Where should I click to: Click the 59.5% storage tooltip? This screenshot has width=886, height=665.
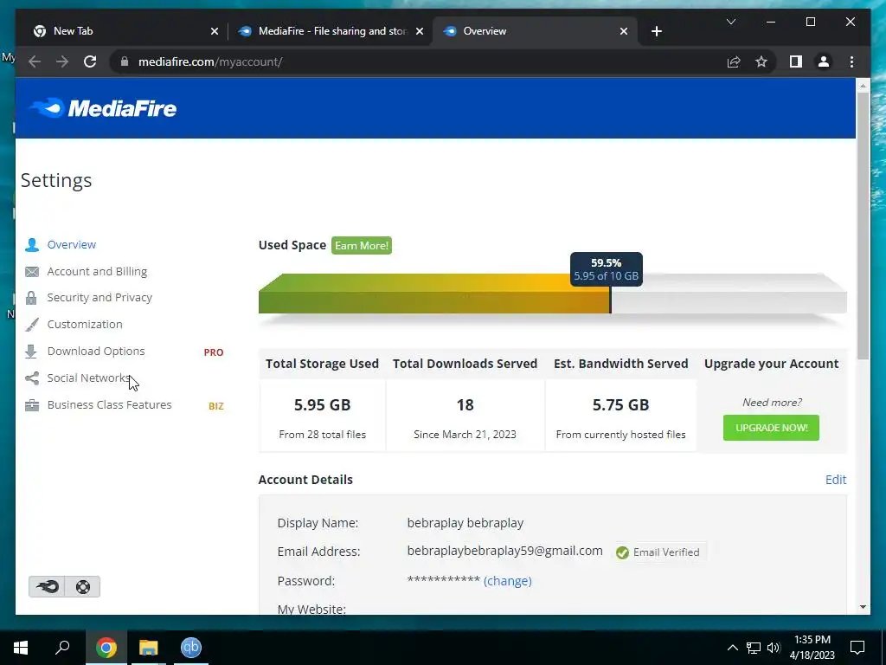coord(607,269)
